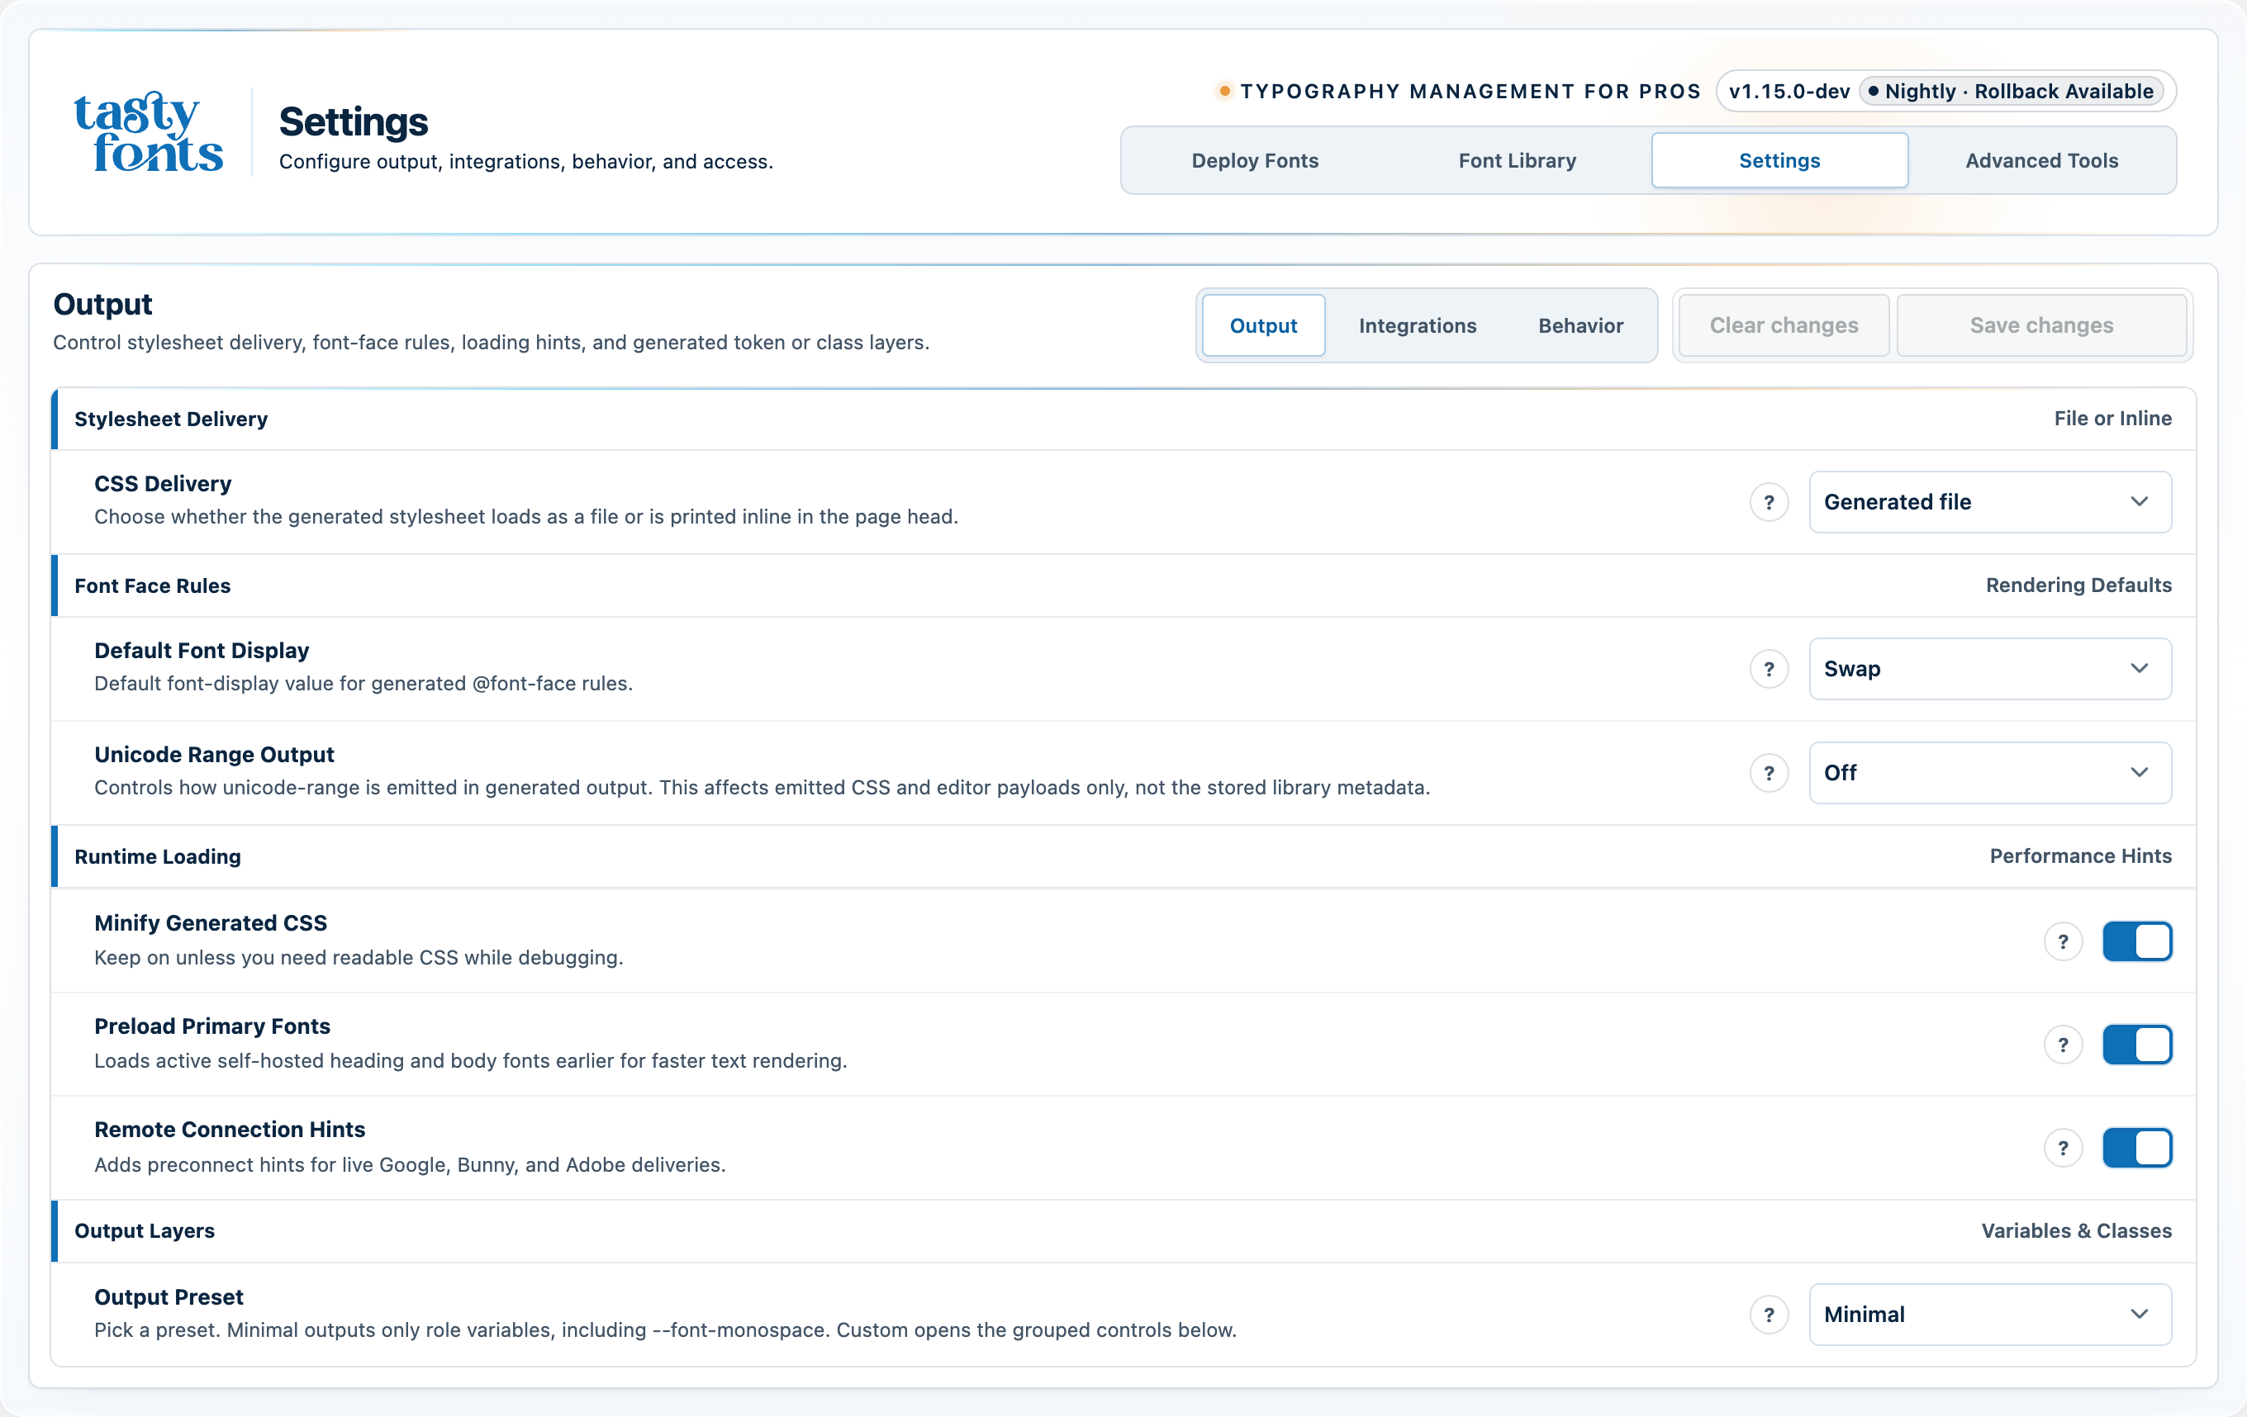2247x1417 pixels.
Task: Open the Unicode Range Output dropdown
Action: tap(1989, 772)
